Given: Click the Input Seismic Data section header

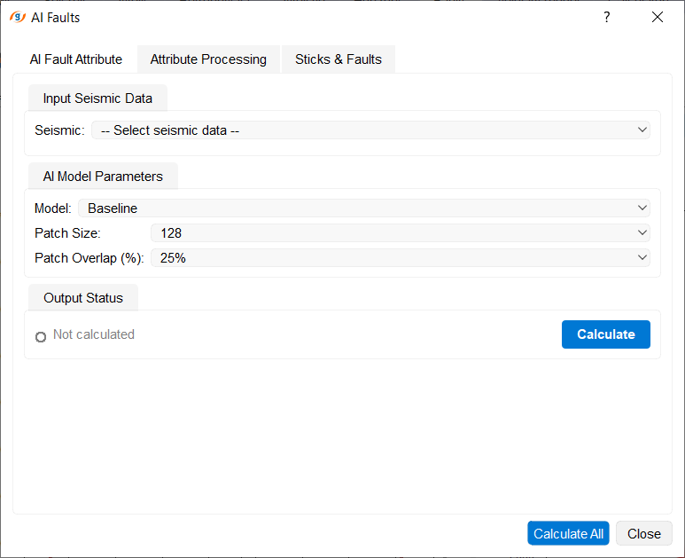Looking at the screenshot, I should pos(97,98).
